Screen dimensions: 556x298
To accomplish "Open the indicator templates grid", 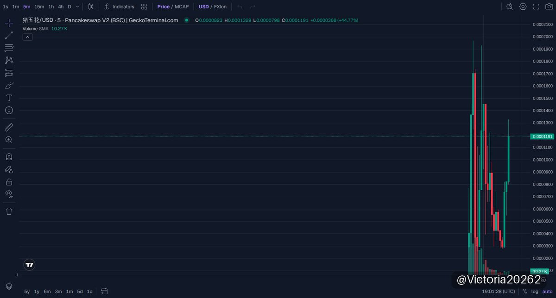I will (x=144, y=6).
